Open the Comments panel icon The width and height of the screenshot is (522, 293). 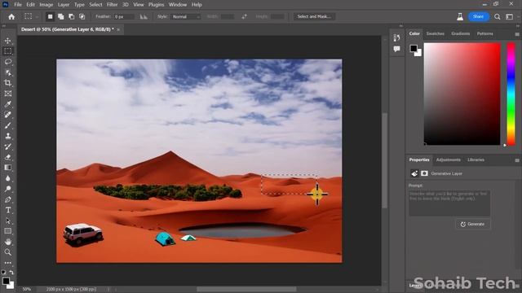[396, 49]
